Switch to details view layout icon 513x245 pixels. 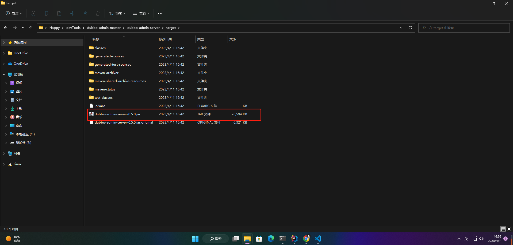(503, 229)
